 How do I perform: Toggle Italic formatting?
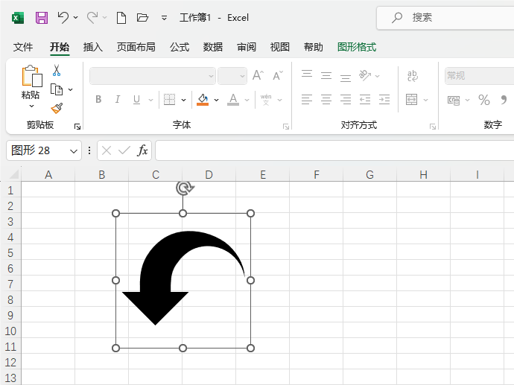(118, 99)
